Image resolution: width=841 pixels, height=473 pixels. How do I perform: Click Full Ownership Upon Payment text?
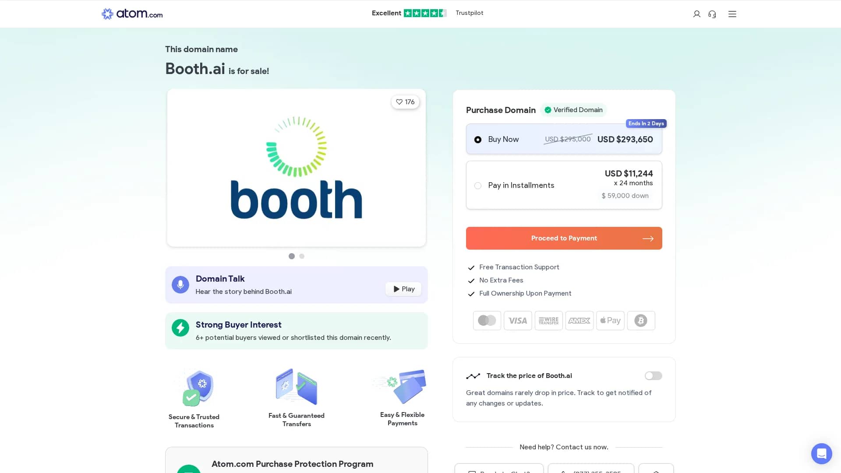525,293
